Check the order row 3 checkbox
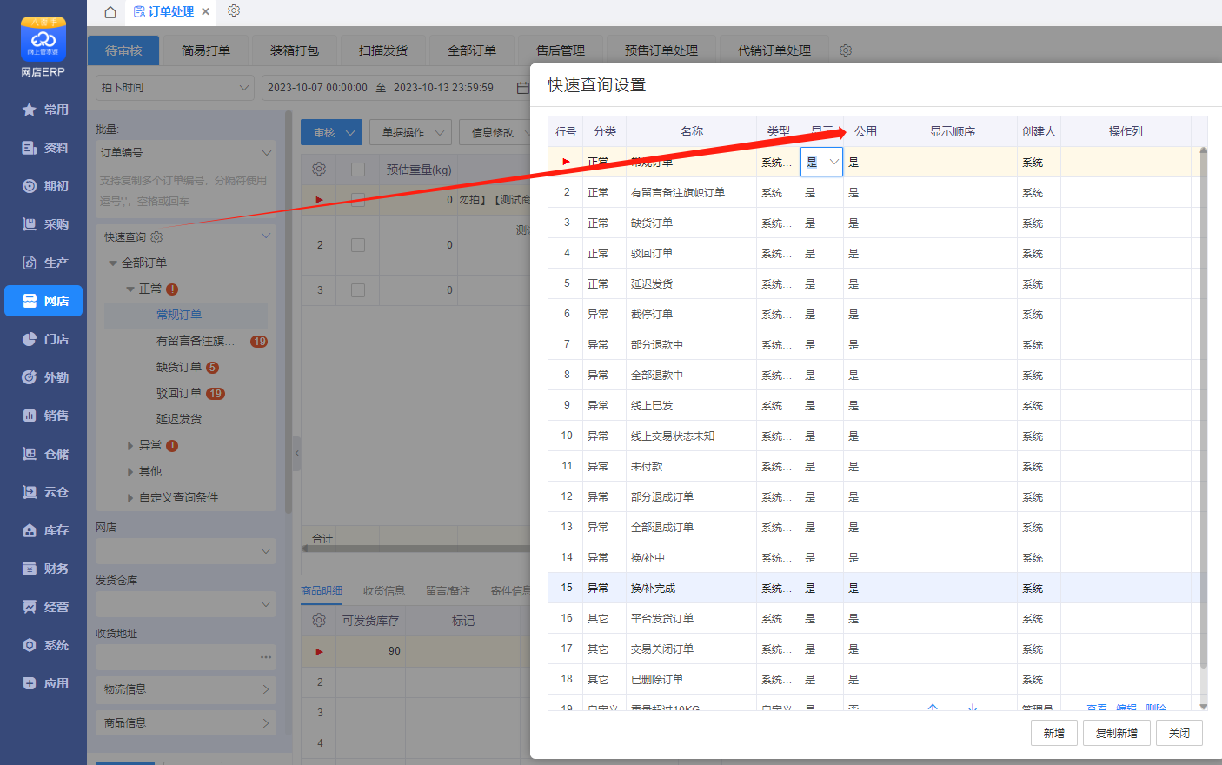This screenshot has height=765, width=1222. (358, 290)
